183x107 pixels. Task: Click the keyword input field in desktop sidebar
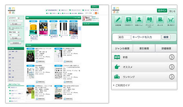16,21
